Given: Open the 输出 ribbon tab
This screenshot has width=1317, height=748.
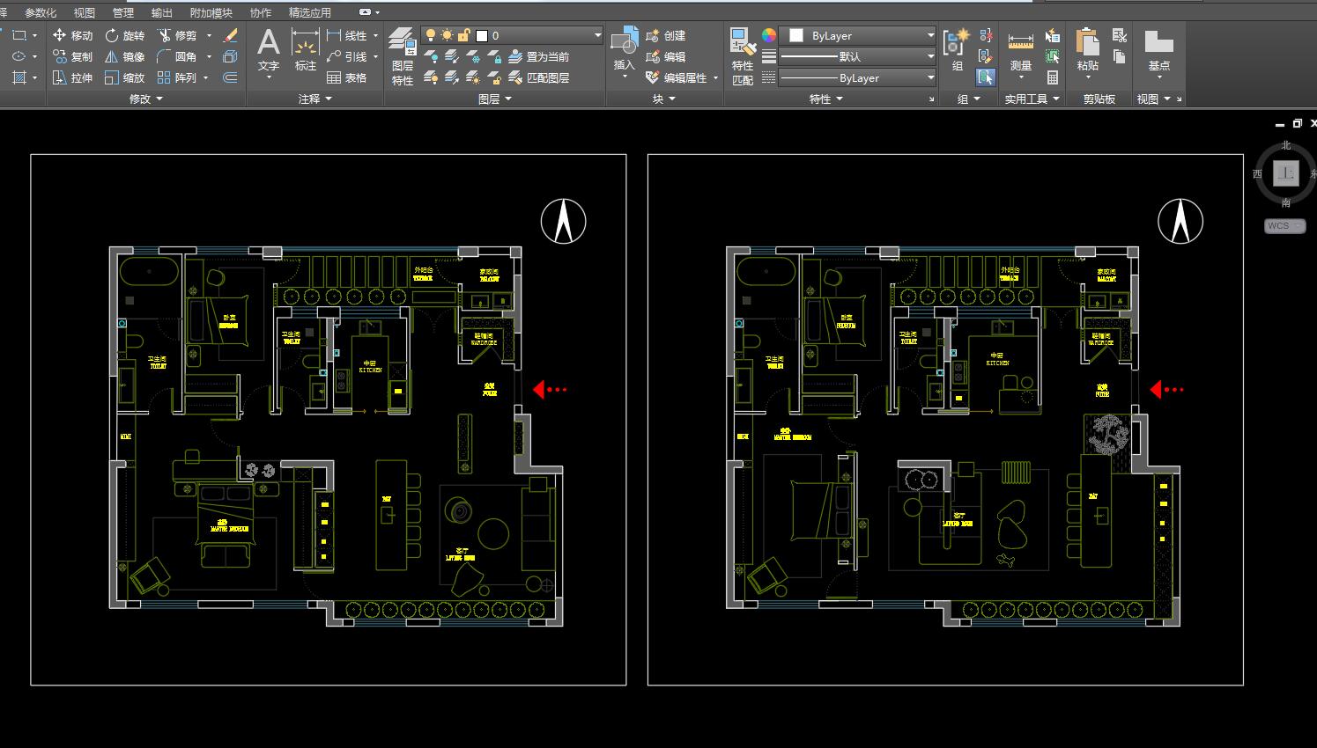Looking at the screenshot, I should tap(162, 12).
